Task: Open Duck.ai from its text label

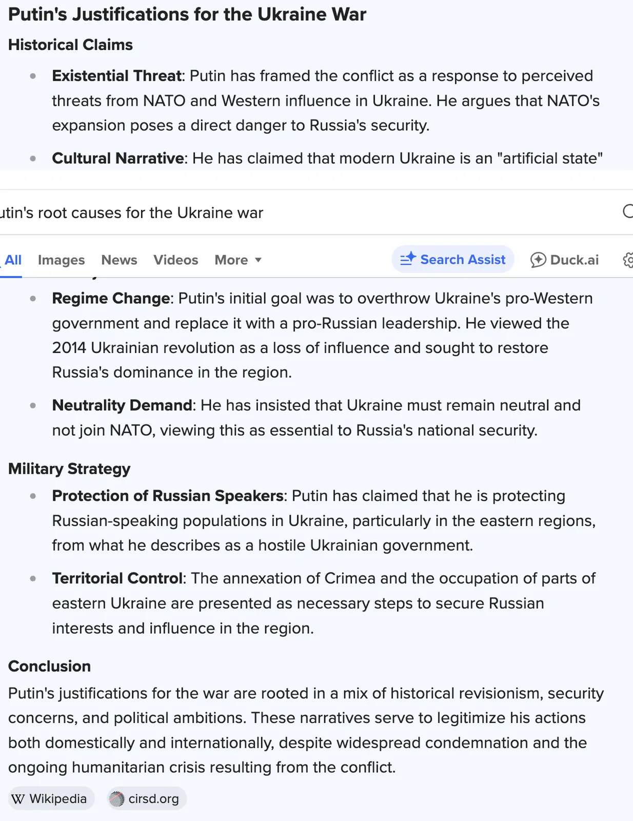Action: [x=574, y=260]
